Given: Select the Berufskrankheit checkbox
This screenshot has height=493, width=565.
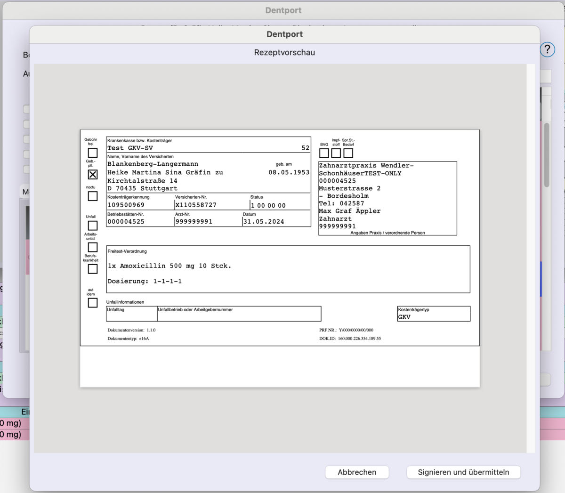Looking at the screenshot, I should tap(93, 269).
